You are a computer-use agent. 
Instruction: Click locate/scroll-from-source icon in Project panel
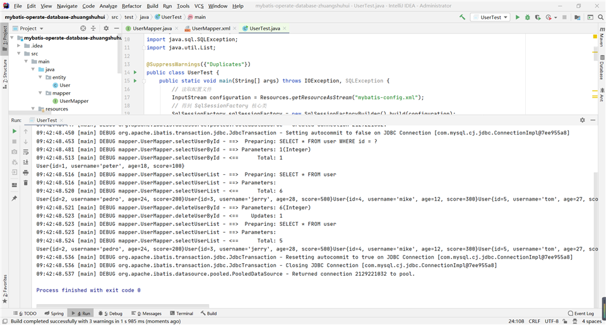(x=83, y=28)
